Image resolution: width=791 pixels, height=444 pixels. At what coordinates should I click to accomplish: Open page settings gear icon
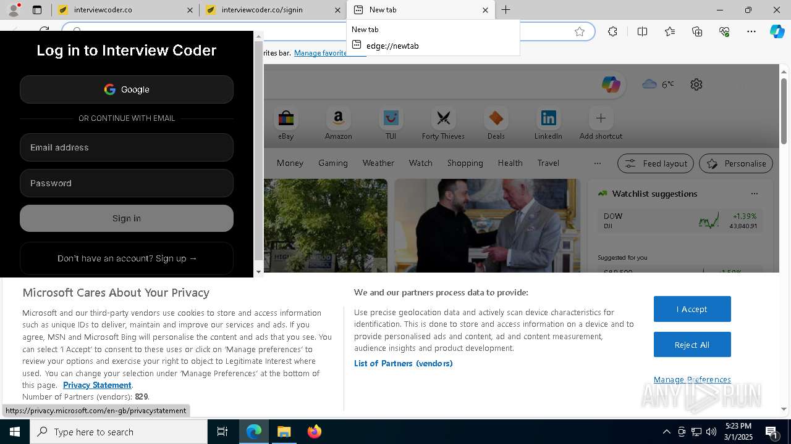pos(696,84)
